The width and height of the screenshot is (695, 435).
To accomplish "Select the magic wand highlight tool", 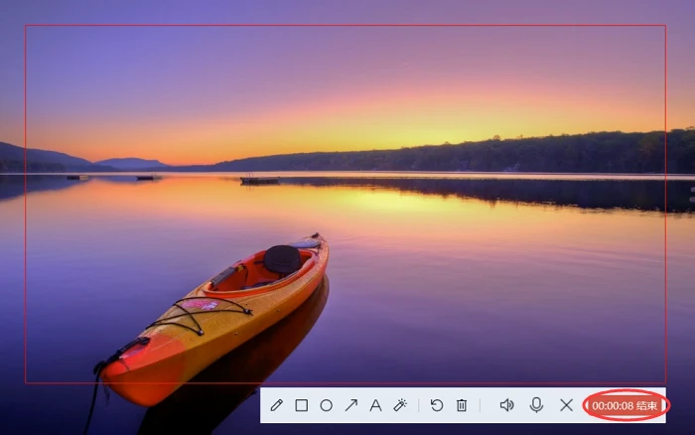I will [400, 405].
